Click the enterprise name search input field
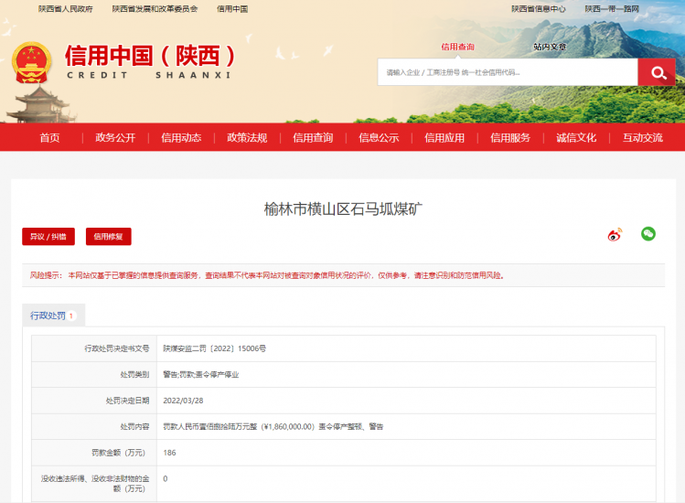 [508, 72]
